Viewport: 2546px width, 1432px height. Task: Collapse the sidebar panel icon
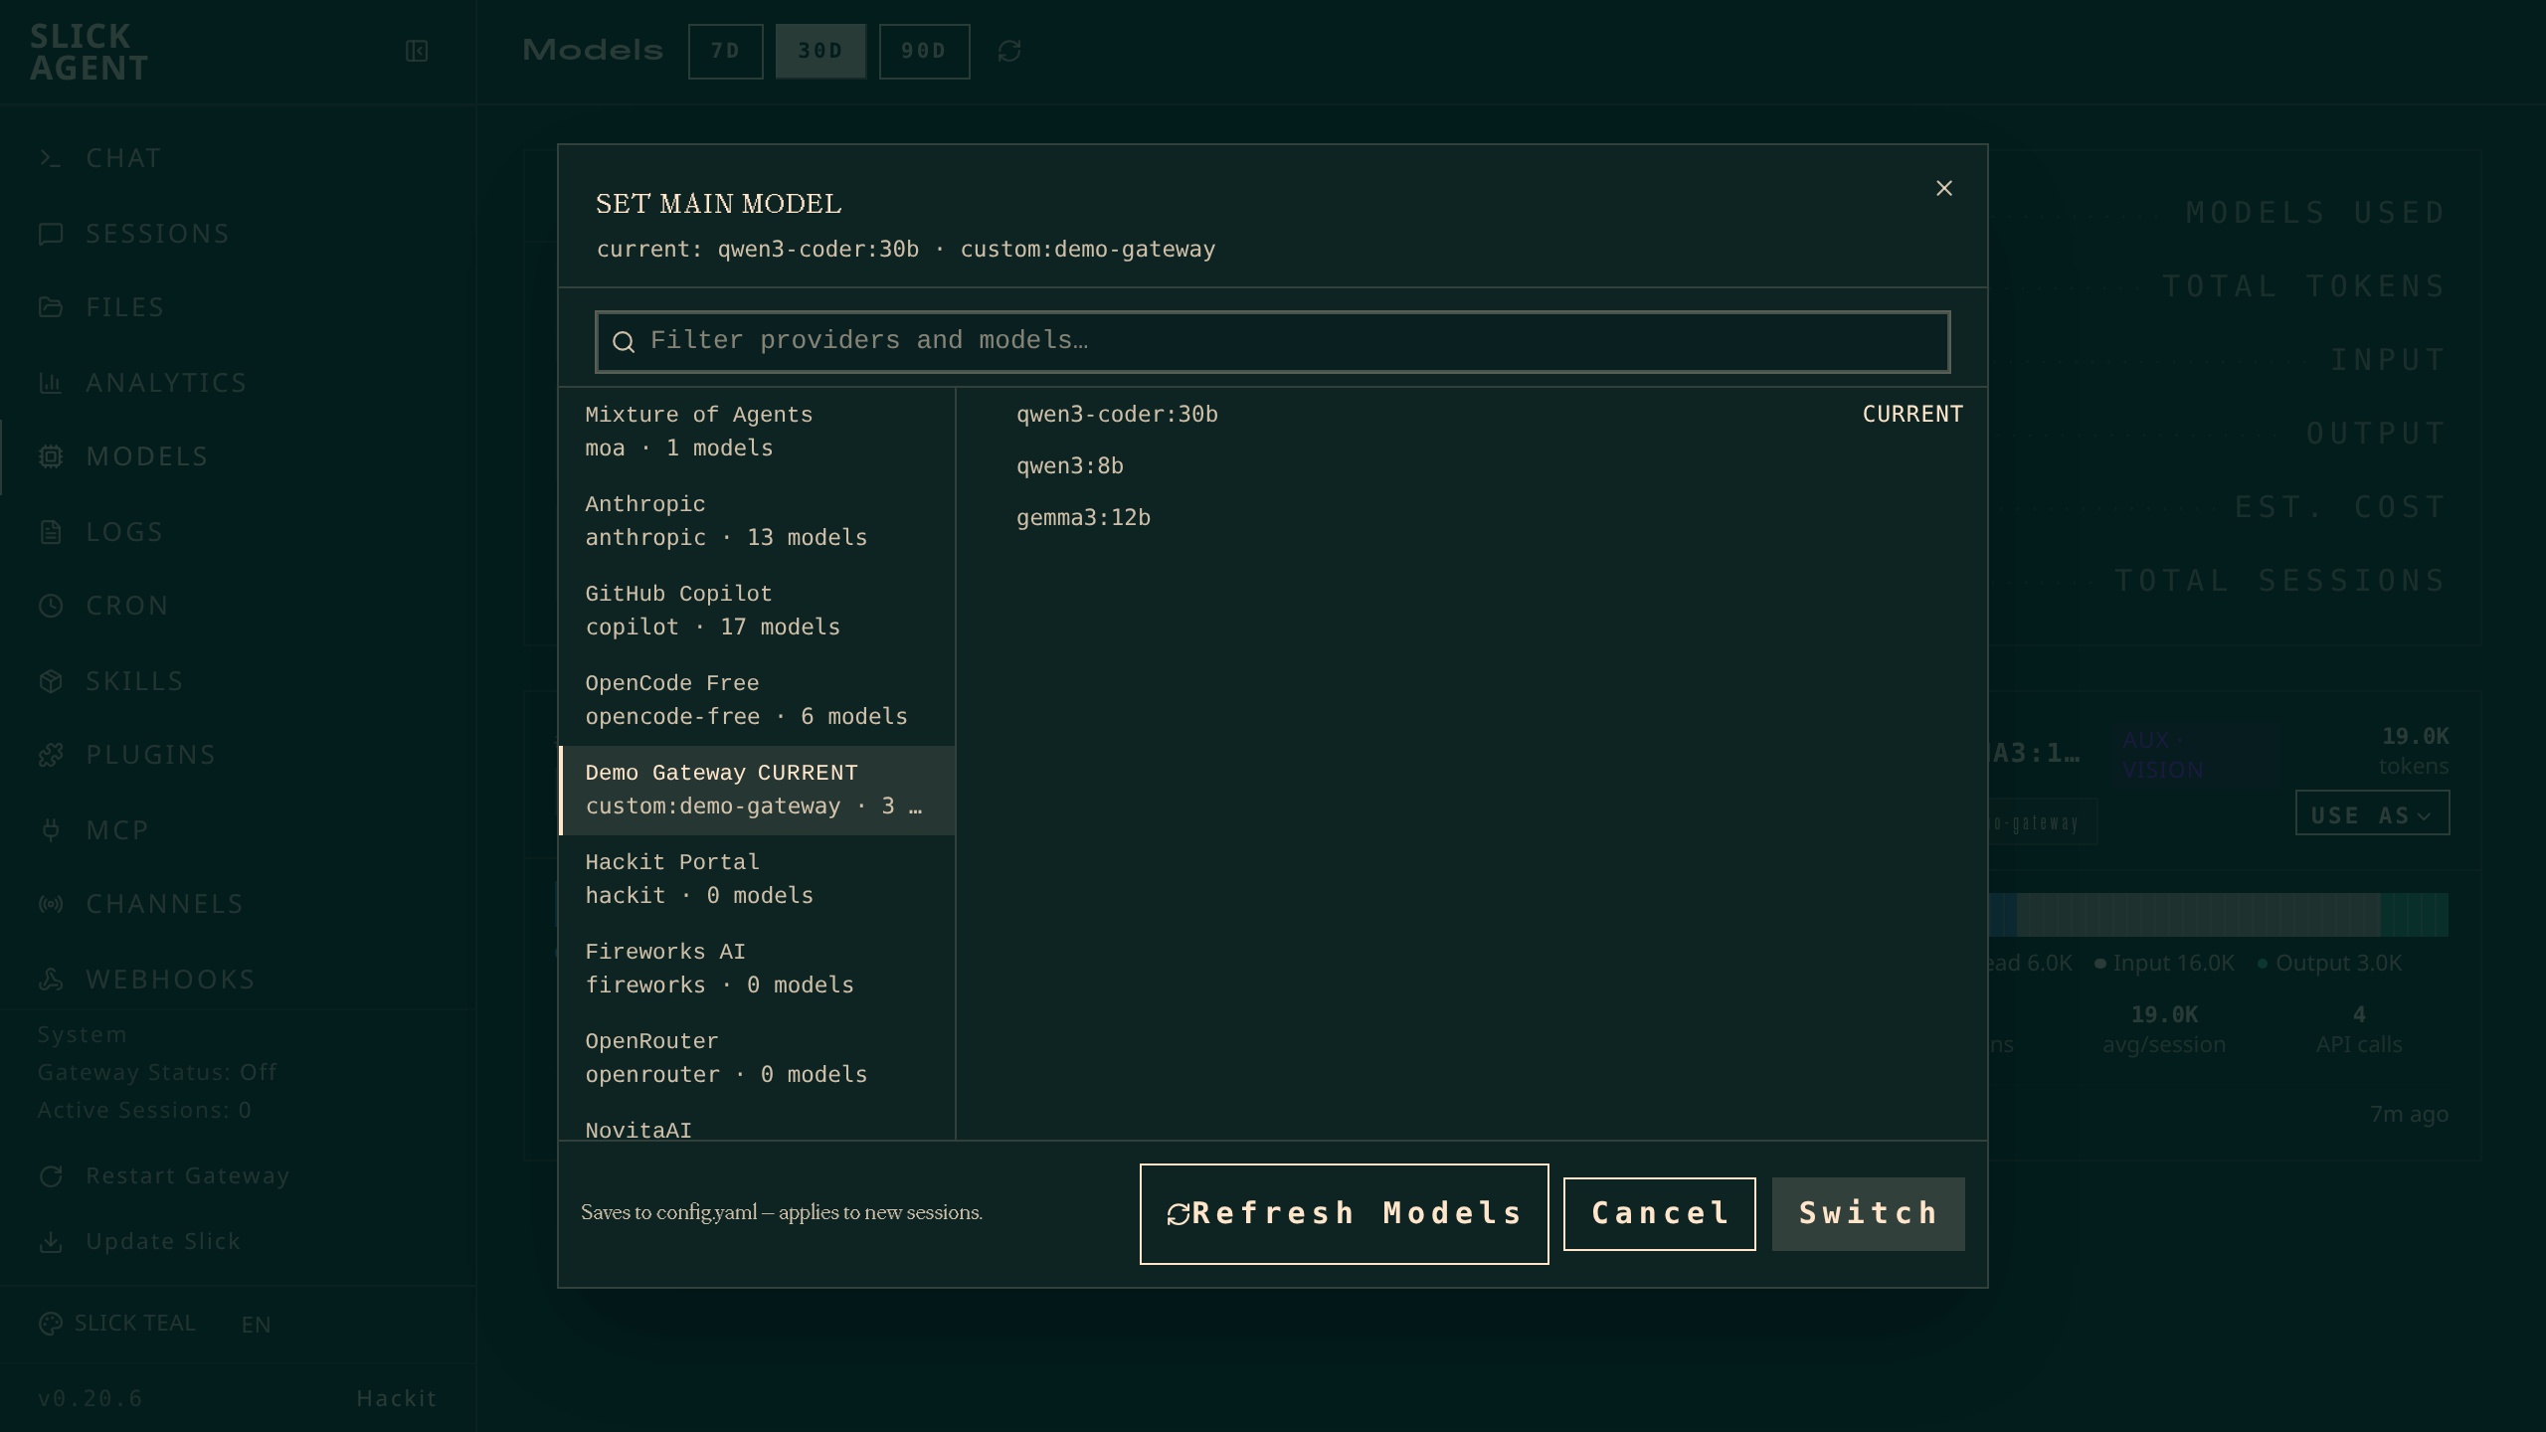[417, 51]
